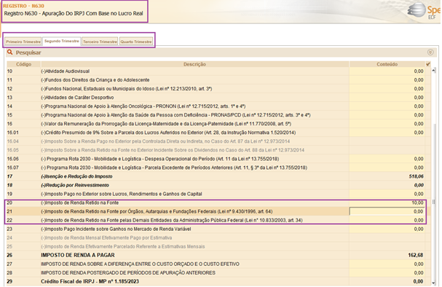442x287 pixels.
Task: Click the Código column header
Action: click(24, 64)
